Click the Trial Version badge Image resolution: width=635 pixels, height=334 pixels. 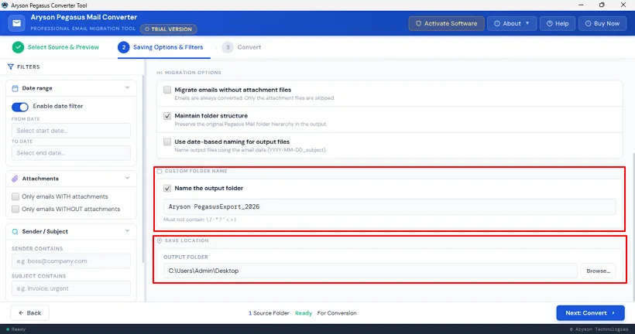(x=169, y=29)
